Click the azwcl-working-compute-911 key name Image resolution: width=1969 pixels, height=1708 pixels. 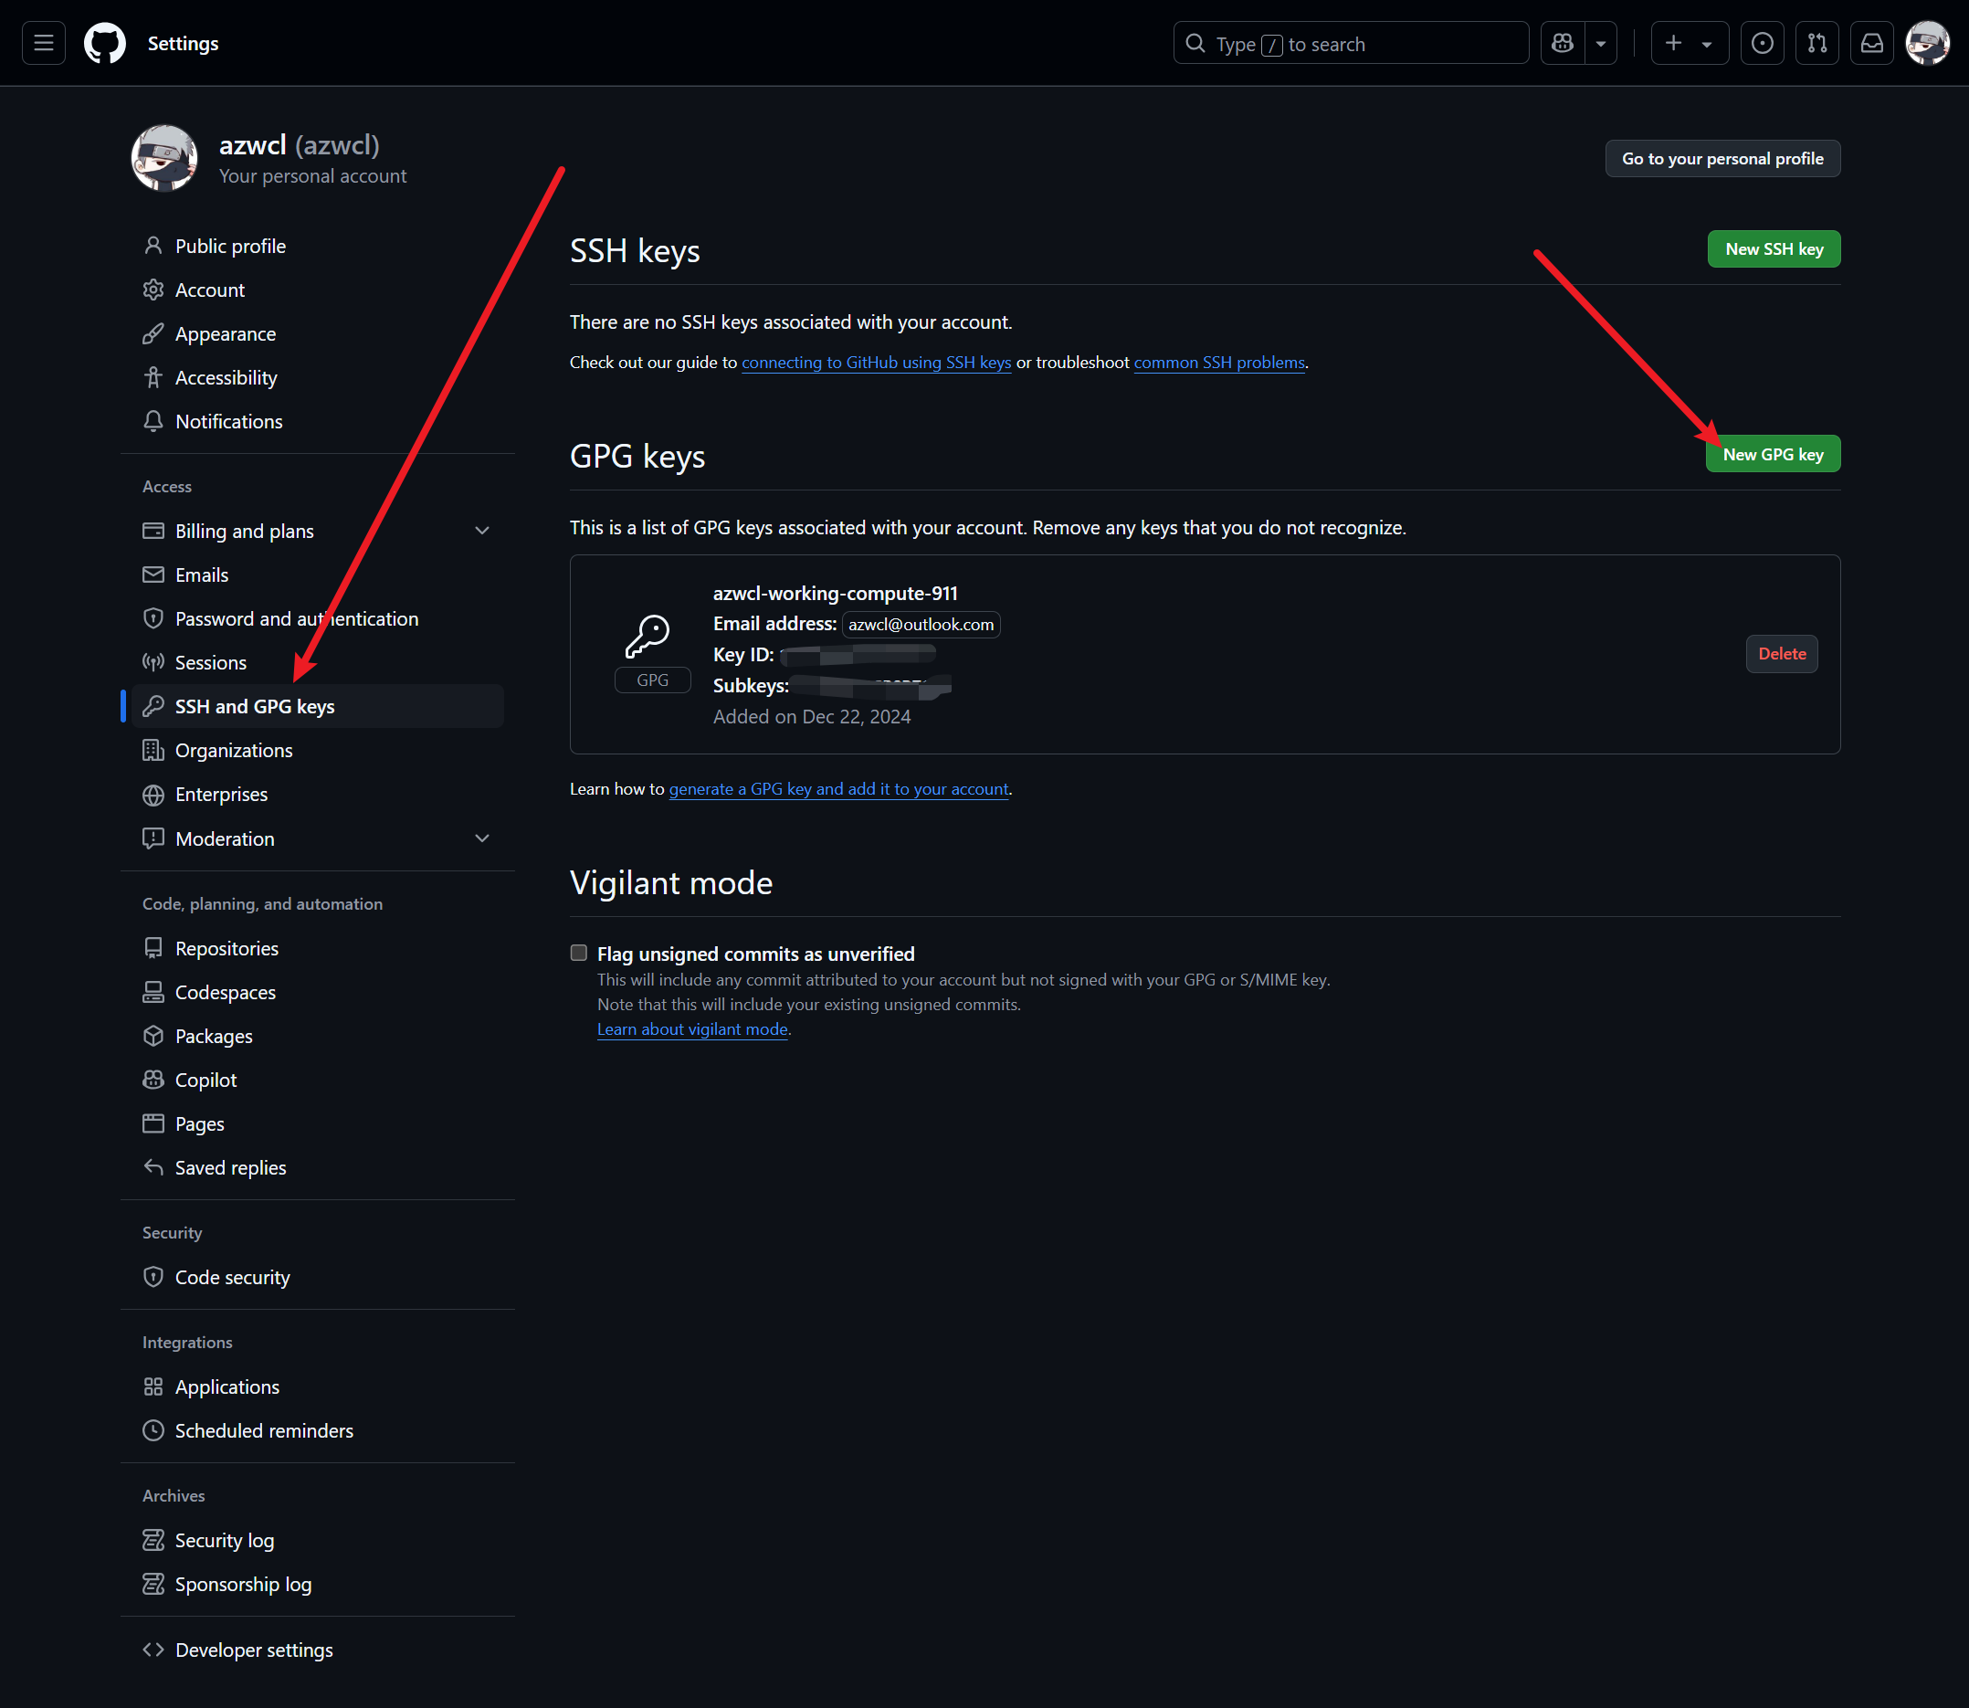835,593
